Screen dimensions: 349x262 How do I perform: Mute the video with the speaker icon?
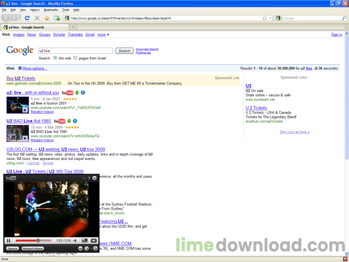[75, 240]
